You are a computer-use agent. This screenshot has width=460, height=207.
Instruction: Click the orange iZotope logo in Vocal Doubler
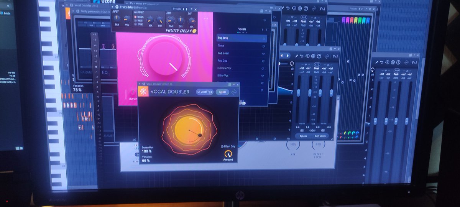point(143,91)
